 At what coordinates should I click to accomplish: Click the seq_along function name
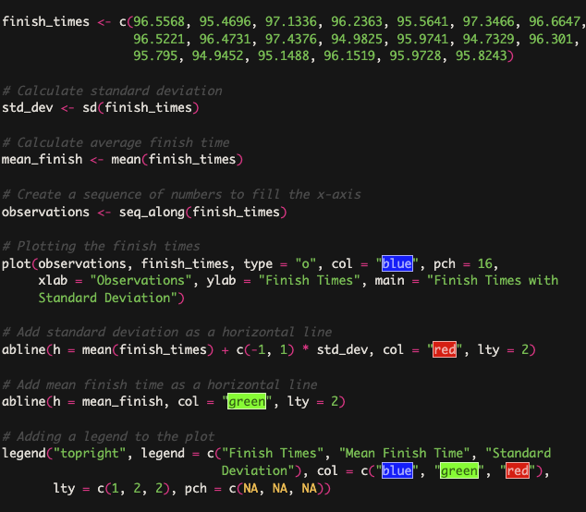click(152, 212)
